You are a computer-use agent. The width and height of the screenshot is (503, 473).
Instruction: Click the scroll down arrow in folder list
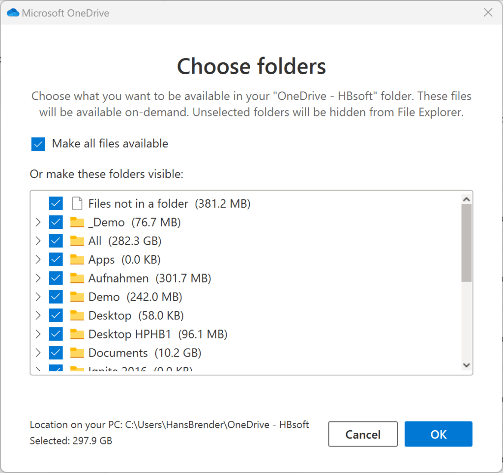tap(467, 365)
